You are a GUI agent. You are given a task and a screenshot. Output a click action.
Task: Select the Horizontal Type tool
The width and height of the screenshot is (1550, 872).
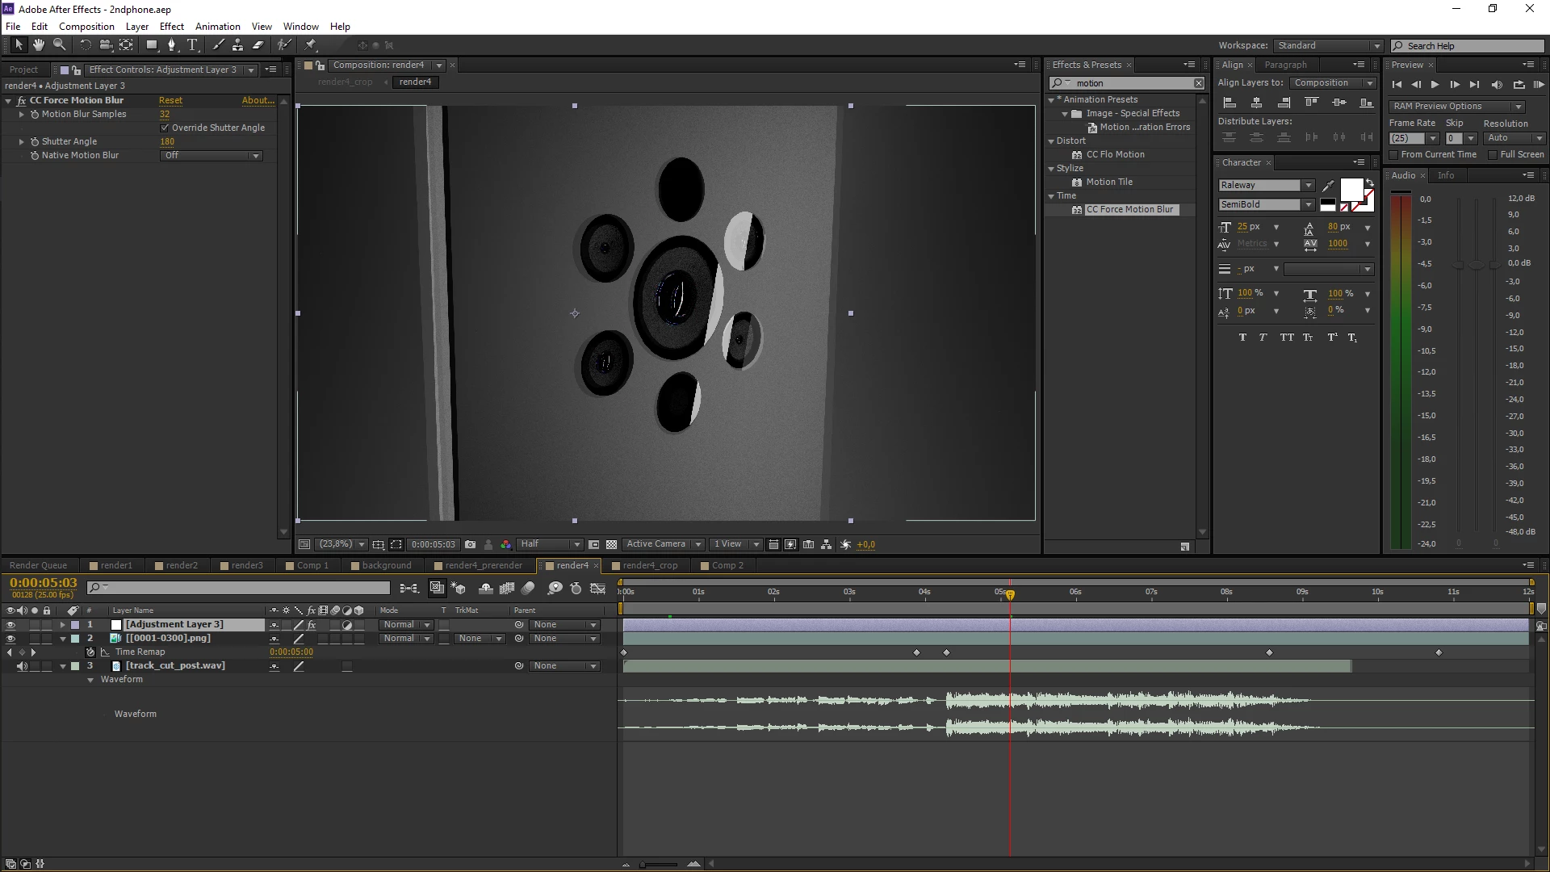[192, 45]
